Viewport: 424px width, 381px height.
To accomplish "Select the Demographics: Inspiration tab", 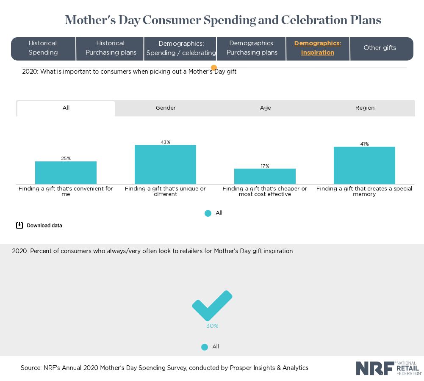I will pos(318,48).
